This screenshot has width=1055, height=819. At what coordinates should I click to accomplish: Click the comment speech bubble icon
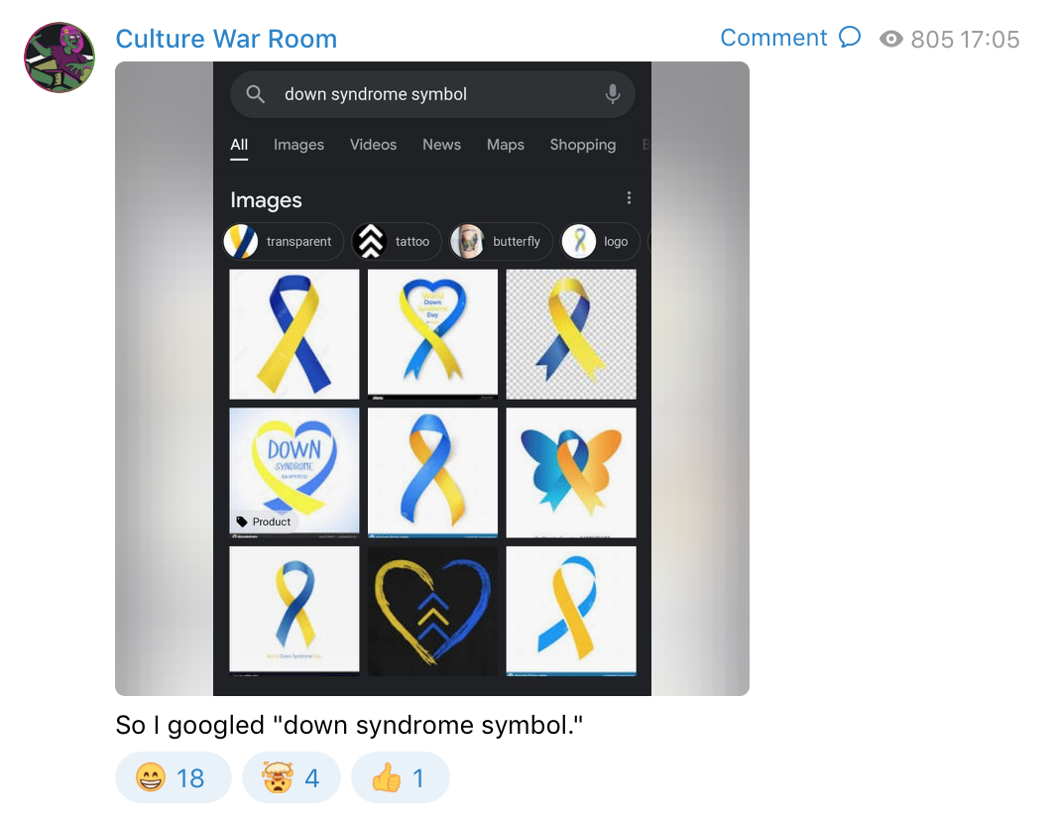pyautogui.click(x=850, y=37)
